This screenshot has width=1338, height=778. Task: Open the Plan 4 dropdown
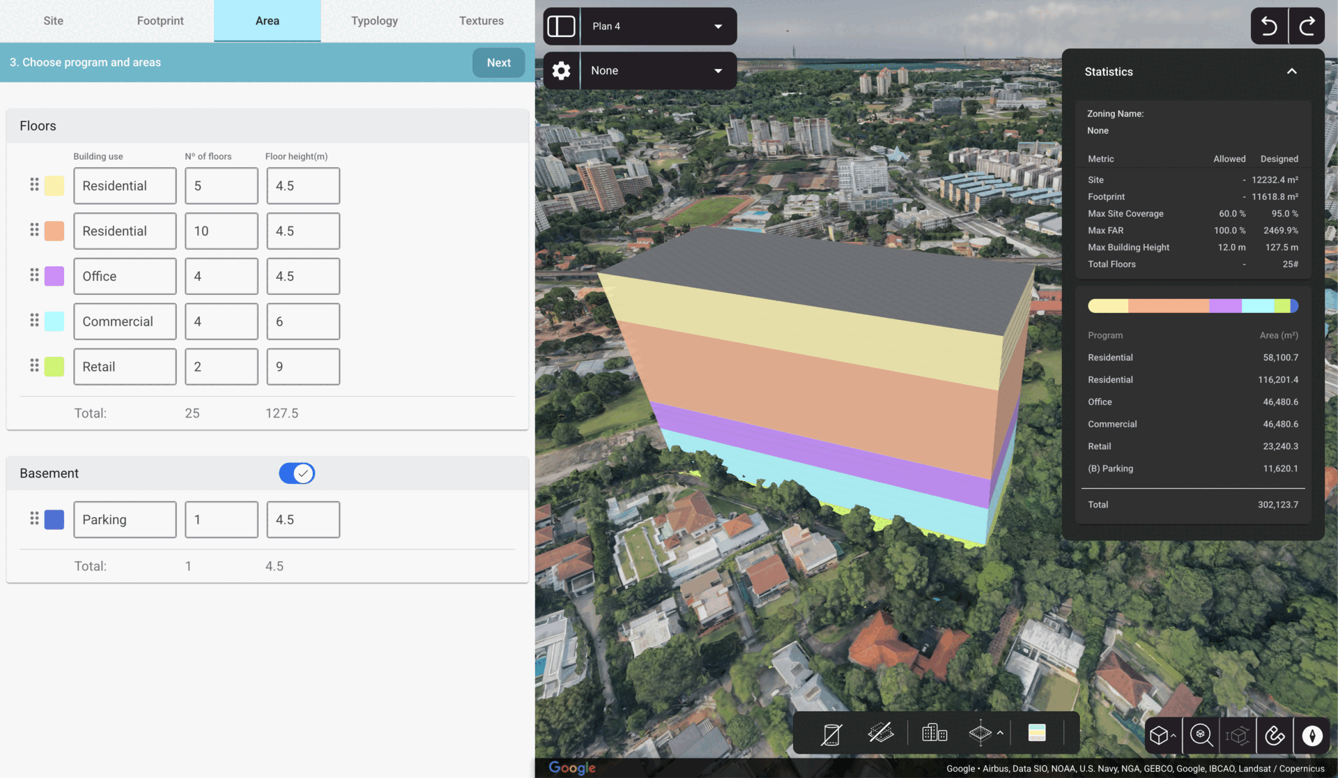(x=657, y=26)
